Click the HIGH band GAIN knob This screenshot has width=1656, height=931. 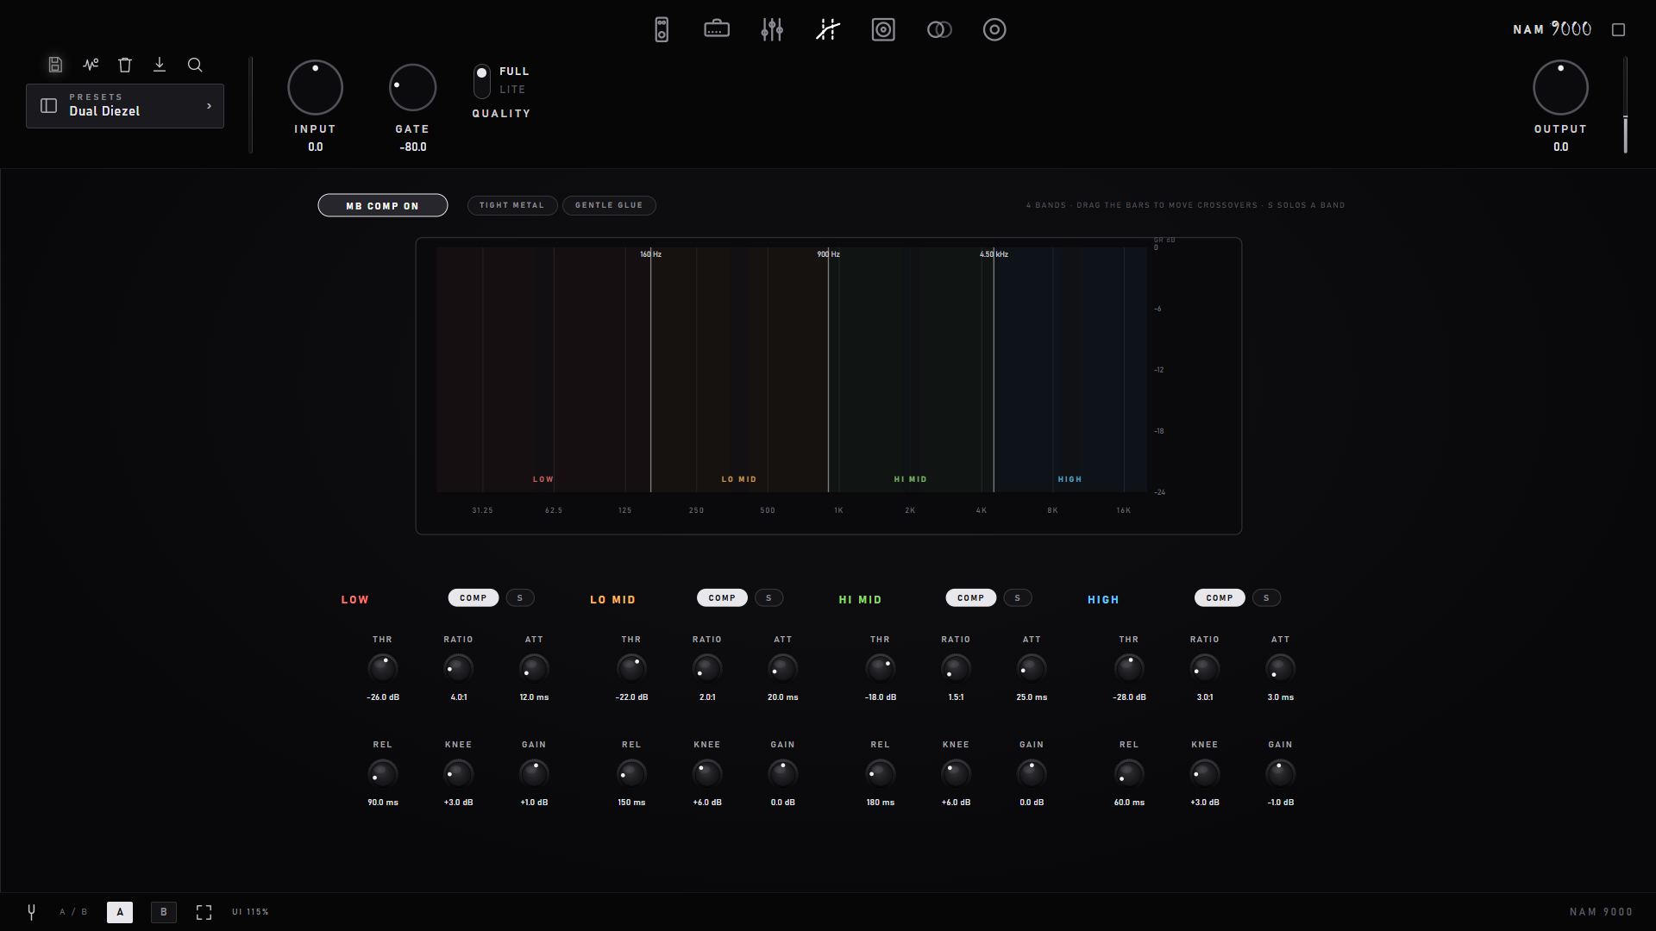tap(1281, 773)
